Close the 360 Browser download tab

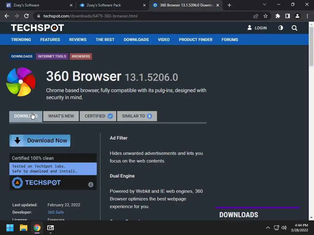pyautogui.click(x=218, y=5)
